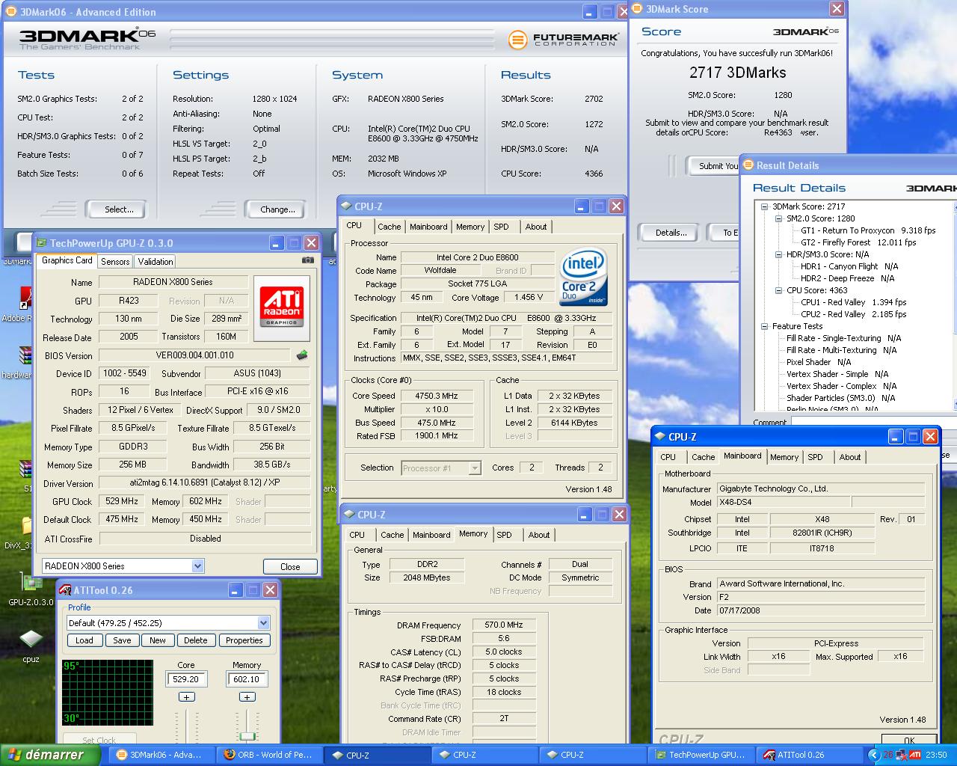This screenshot has height=766, width=957.
Task: Switch to ORB Firefox taskbar button
Action: (268, 755)
